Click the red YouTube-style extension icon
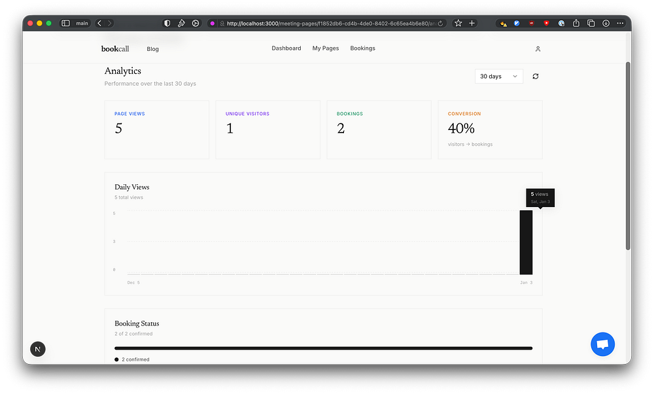 546,24
